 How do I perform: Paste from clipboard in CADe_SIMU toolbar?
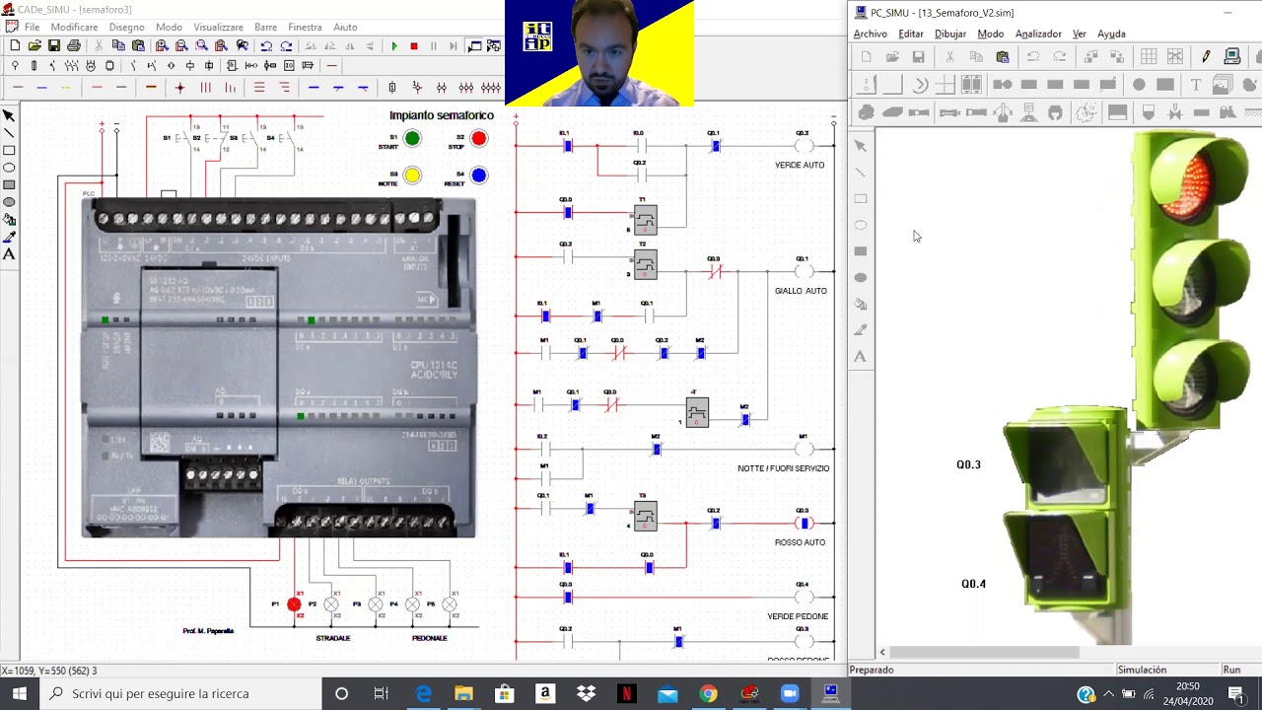coord(138,46)
